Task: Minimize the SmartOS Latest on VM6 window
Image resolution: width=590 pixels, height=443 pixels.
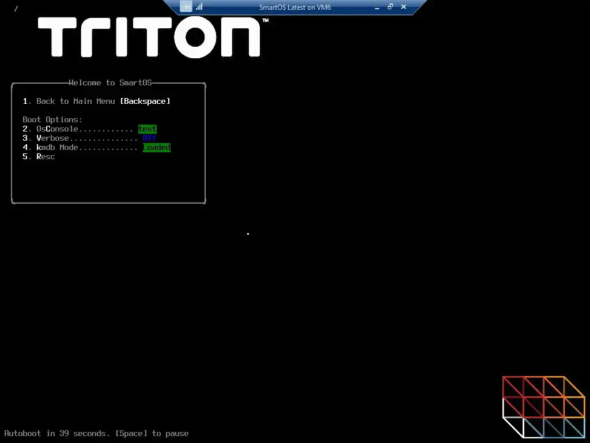Action: point(377,7)
